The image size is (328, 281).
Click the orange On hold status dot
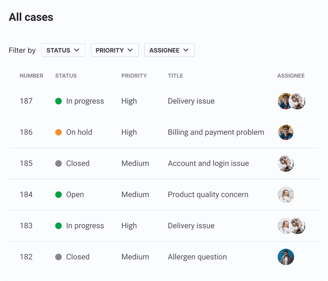[x=58, y=132]
